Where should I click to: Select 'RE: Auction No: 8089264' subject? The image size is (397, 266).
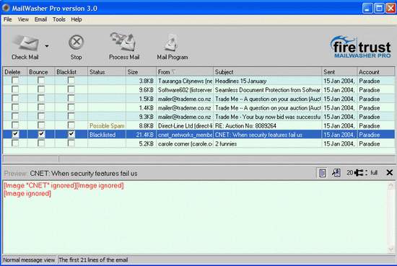click(x=245, y=125)
